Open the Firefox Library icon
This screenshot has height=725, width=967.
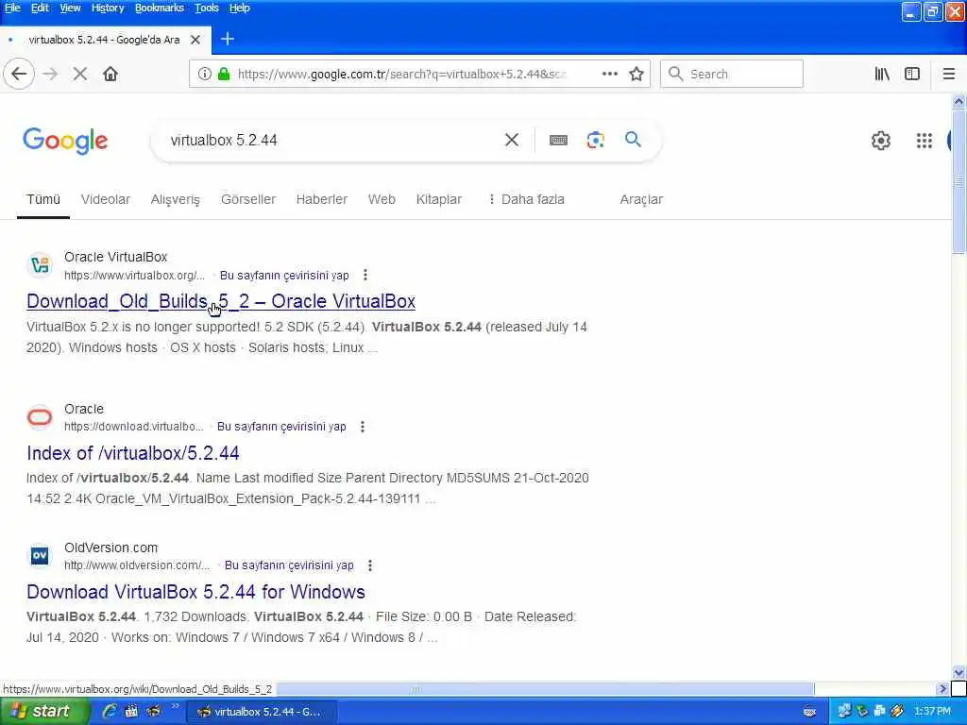pos(882,74)
